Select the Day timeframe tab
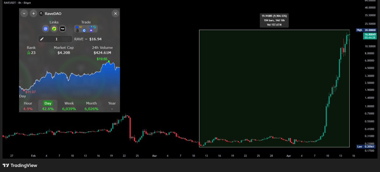This screenshot has width=380, height=172. [x=48, y=106]
